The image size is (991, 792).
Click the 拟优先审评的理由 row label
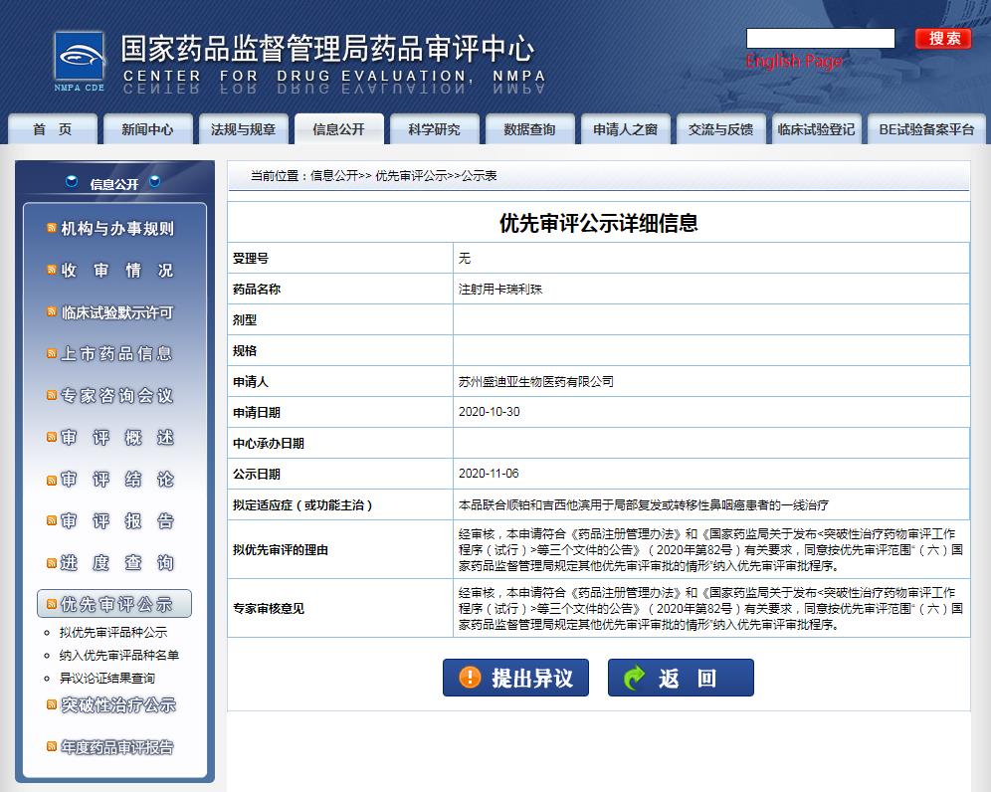coord(281,550)
